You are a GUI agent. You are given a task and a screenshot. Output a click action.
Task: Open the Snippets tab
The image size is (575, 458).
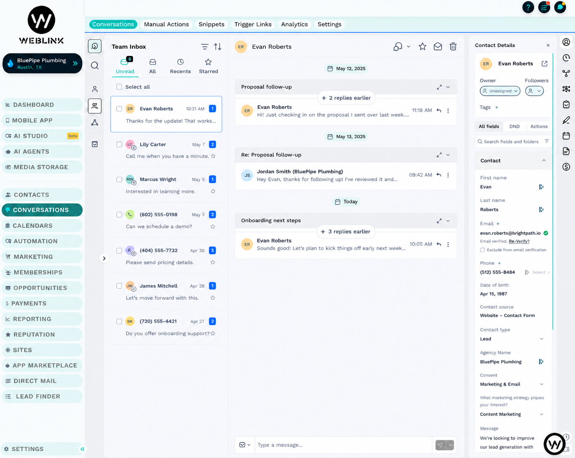(211, 24)
